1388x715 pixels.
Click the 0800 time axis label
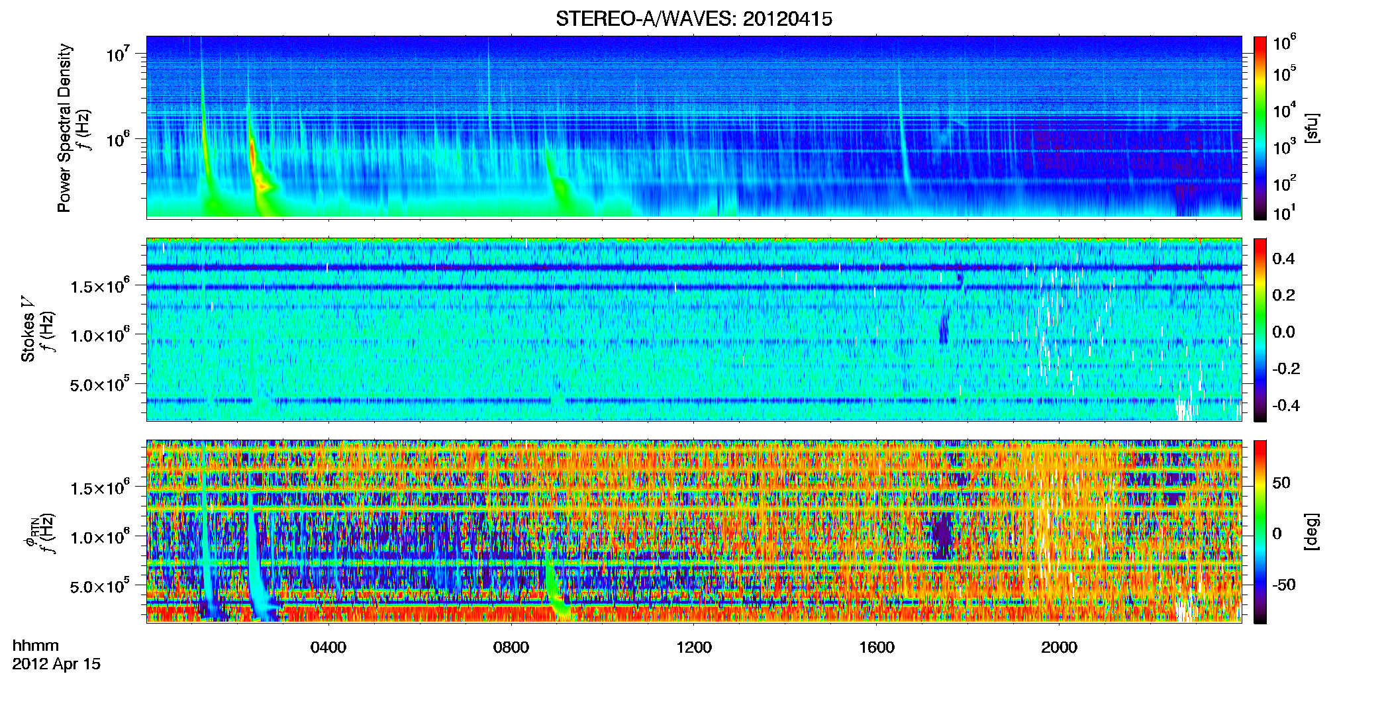pyautogui.click(x=511, y=647)
